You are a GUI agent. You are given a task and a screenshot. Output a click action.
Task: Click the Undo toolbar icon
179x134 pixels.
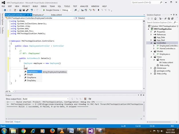pos(32,10)
